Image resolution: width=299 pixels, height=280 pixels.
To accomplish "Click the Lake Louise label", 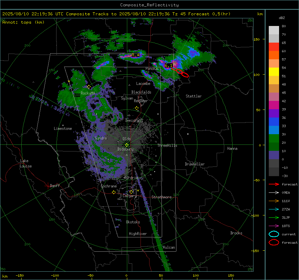I will point(26,163).
